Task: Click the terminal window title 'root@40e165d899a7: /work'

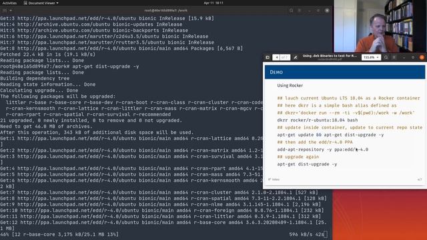Action: [165, 11]
